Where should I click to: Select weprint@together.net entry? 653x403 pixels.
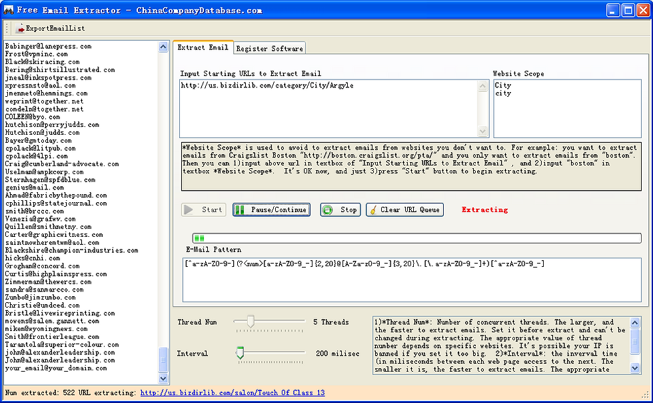click(x=44, y=101)
